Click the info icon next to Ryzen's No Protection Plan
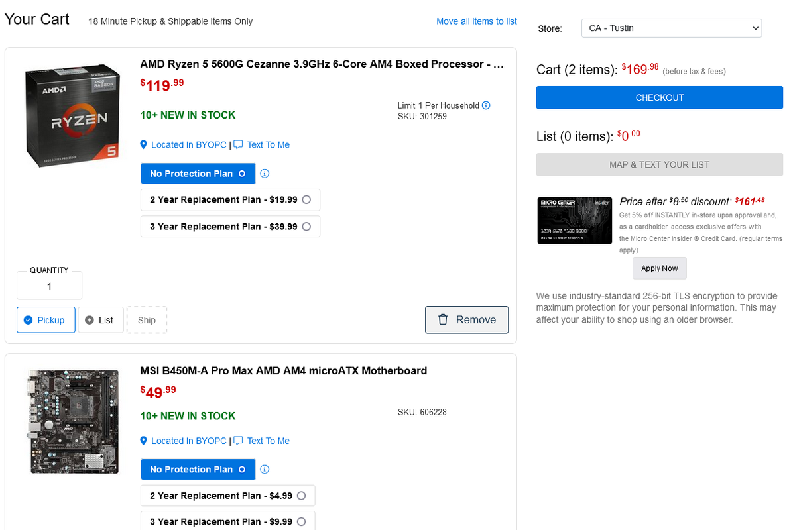 pos(265,174)
